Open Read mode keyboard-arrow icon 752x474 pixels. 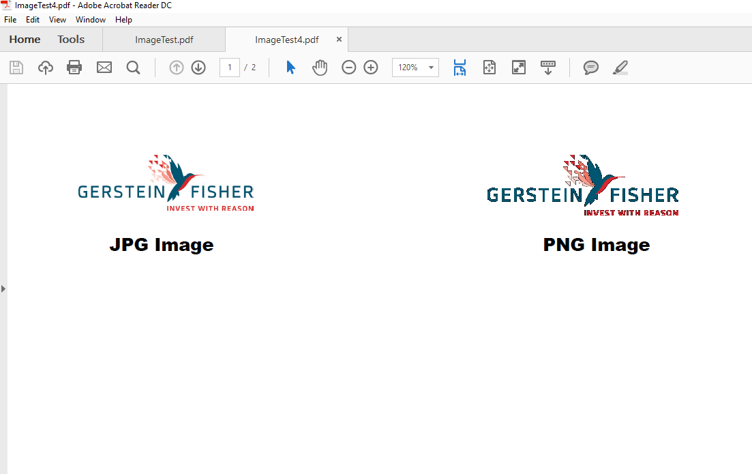[547, 68]
